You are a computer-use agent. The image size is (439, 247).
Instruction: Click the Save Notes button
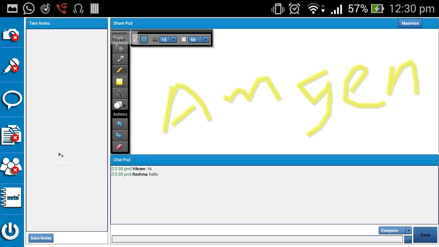coord(41,238)
